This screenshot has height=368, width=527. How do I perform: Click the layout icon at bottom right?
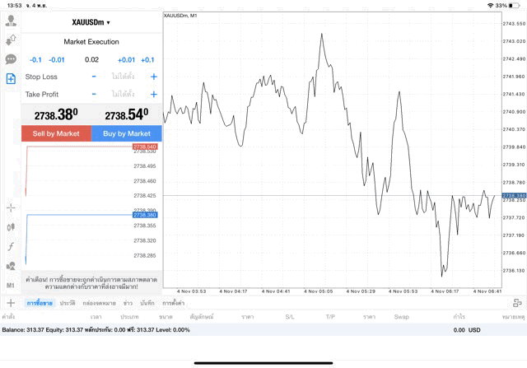point(517,303)
